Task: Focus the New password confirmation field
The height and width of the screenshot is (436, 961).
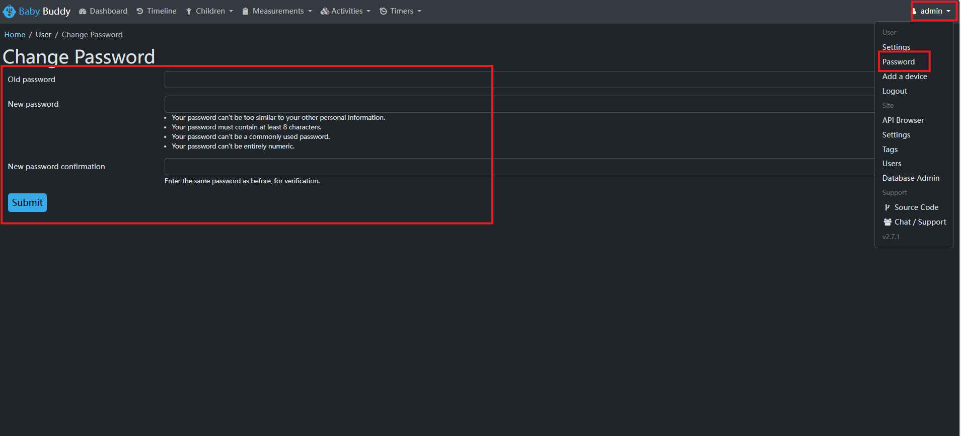Action: click(519, 167)
